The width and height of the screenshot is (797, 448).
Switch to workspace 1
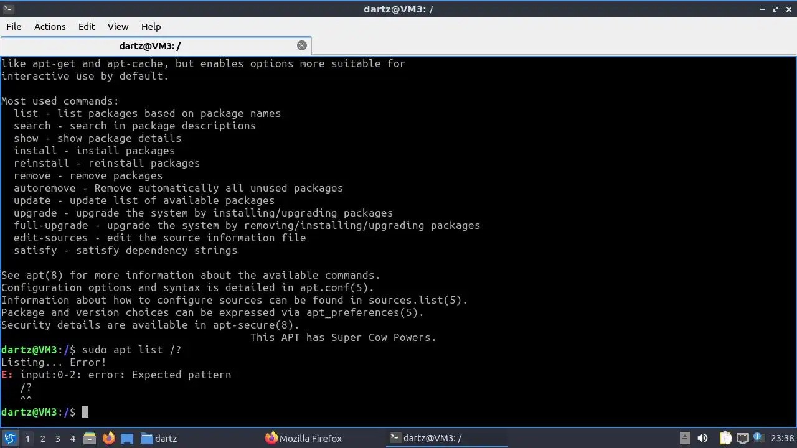click(27, 439)
